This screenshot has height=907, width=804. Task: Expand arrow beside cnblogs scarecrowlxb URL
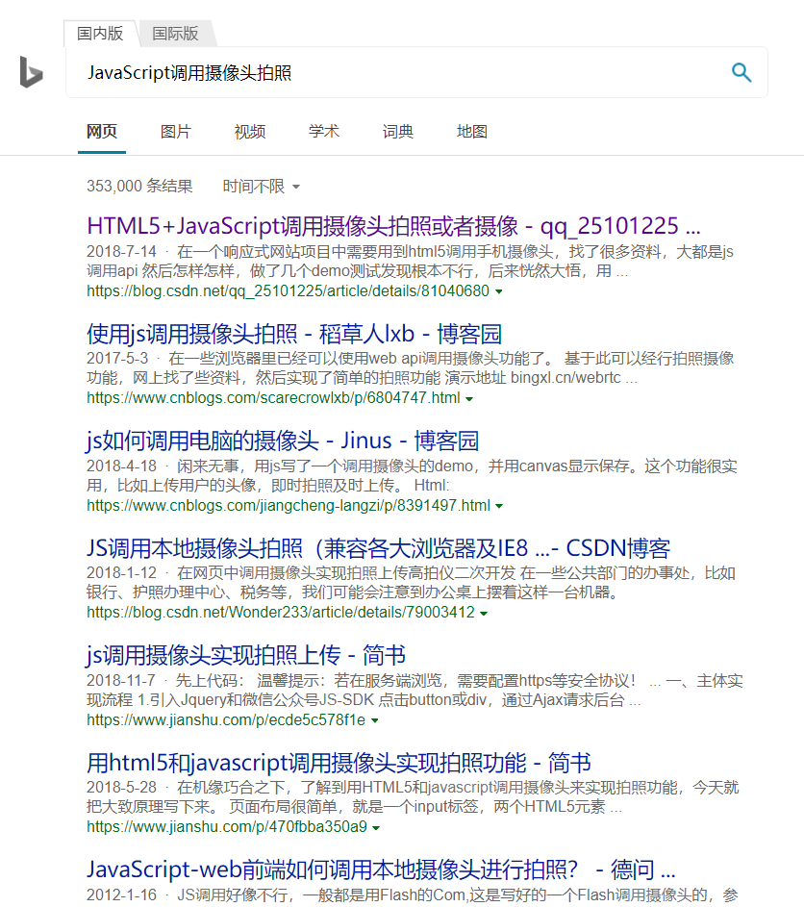tap(469, 399)
